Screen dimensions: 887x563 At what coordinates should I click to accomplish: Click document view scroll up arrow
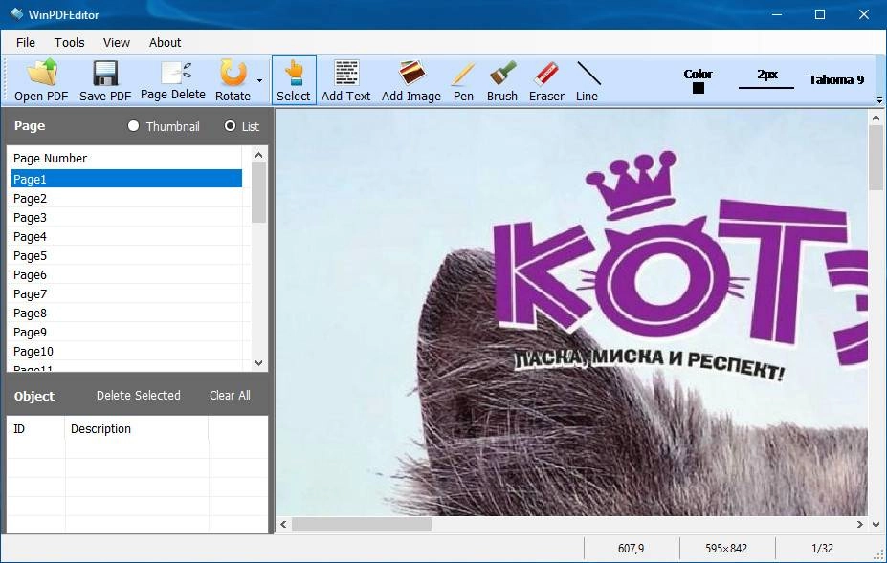[x=876, y=119]
